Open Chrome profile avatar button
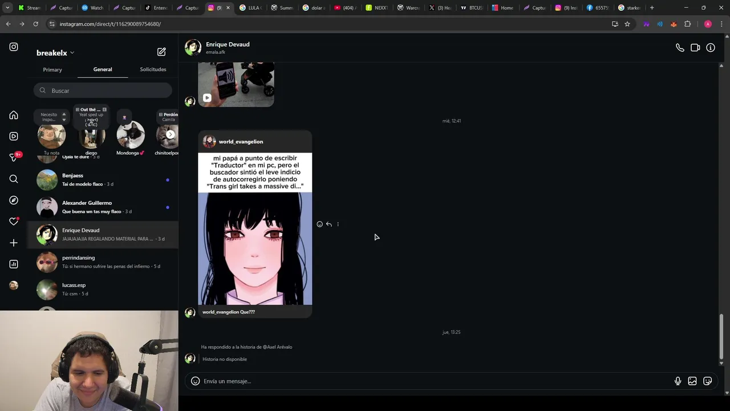This screenshot has width=730, height=411. [x=708, y=24]
